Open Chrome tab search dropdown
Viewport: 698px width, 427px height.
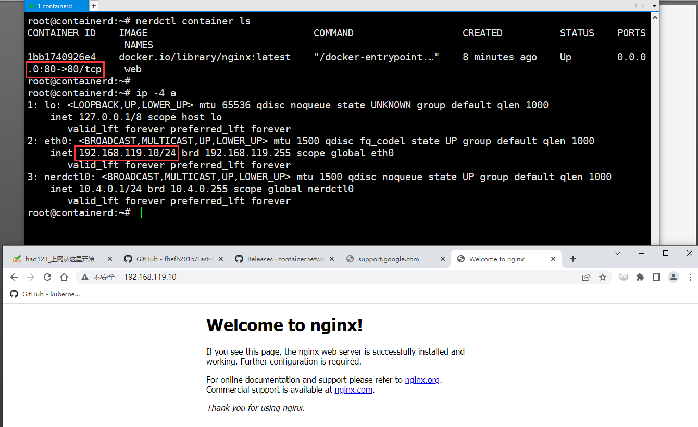[x=618, y=253]
